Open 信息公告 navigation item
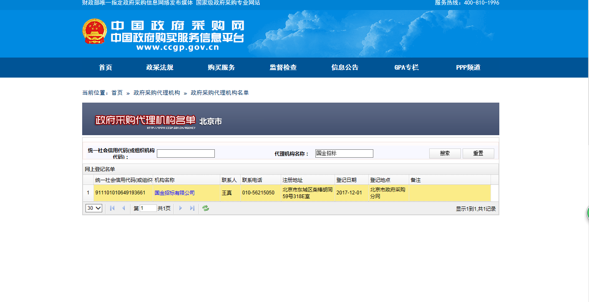The width and height of the screenshot is (589, 302). tap(345, 68)
